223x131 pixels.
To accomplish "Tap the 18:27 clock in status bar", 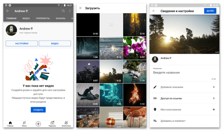I will point(69,5).
